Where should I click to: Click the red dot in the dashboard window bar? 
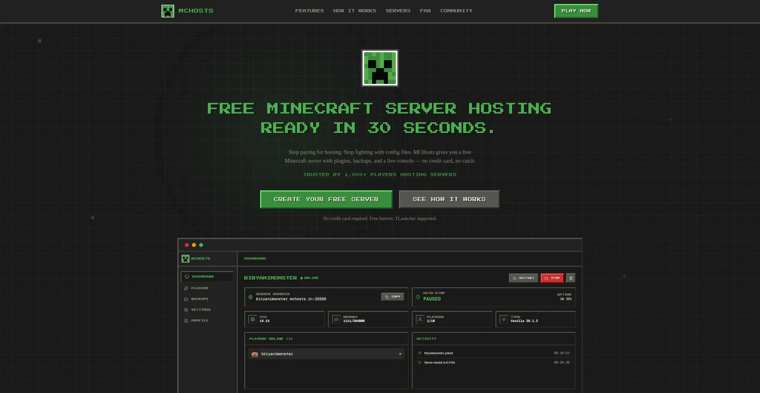click(x=187, y=245)
